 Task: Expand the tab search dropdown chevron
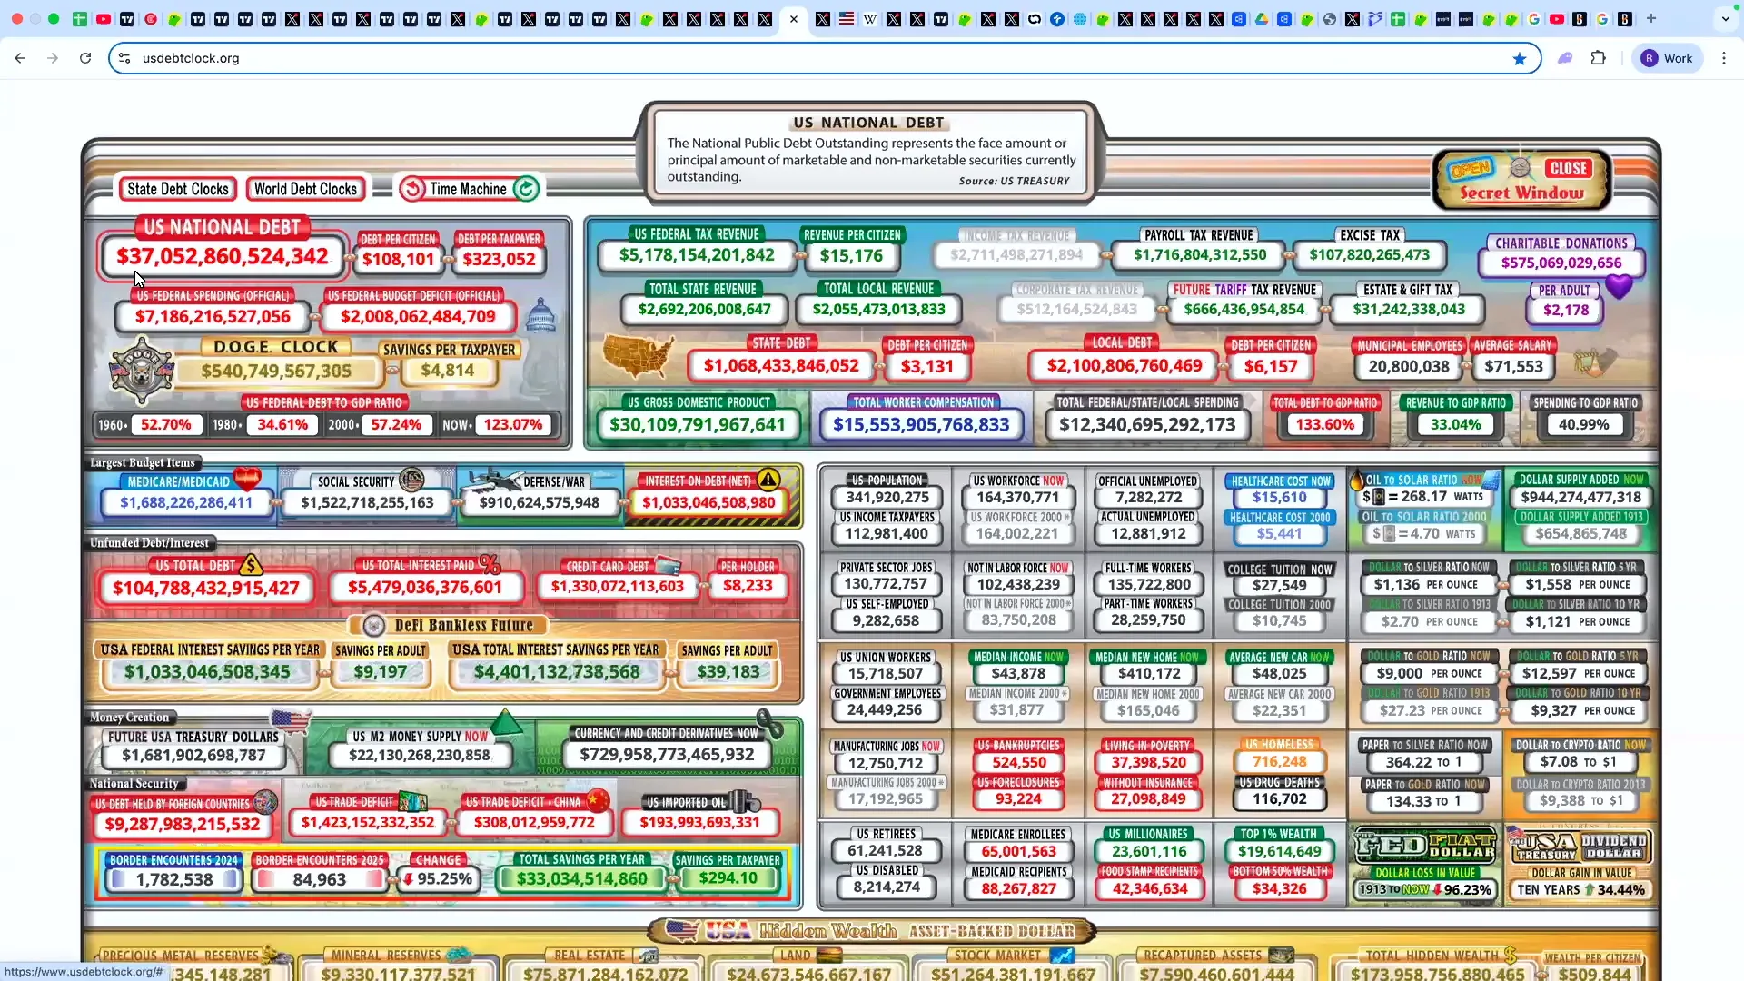point(1725,18)
